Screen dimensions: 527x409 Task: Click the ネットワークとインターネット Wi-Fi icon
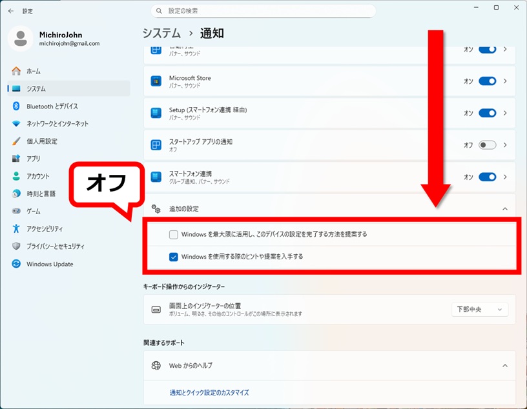pos(16,123)
